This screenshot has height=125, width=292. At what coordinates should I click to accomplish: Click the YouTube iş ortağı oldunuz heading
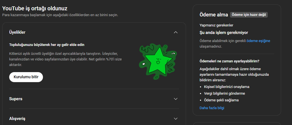pyautogui.click(x=35, y=8)
